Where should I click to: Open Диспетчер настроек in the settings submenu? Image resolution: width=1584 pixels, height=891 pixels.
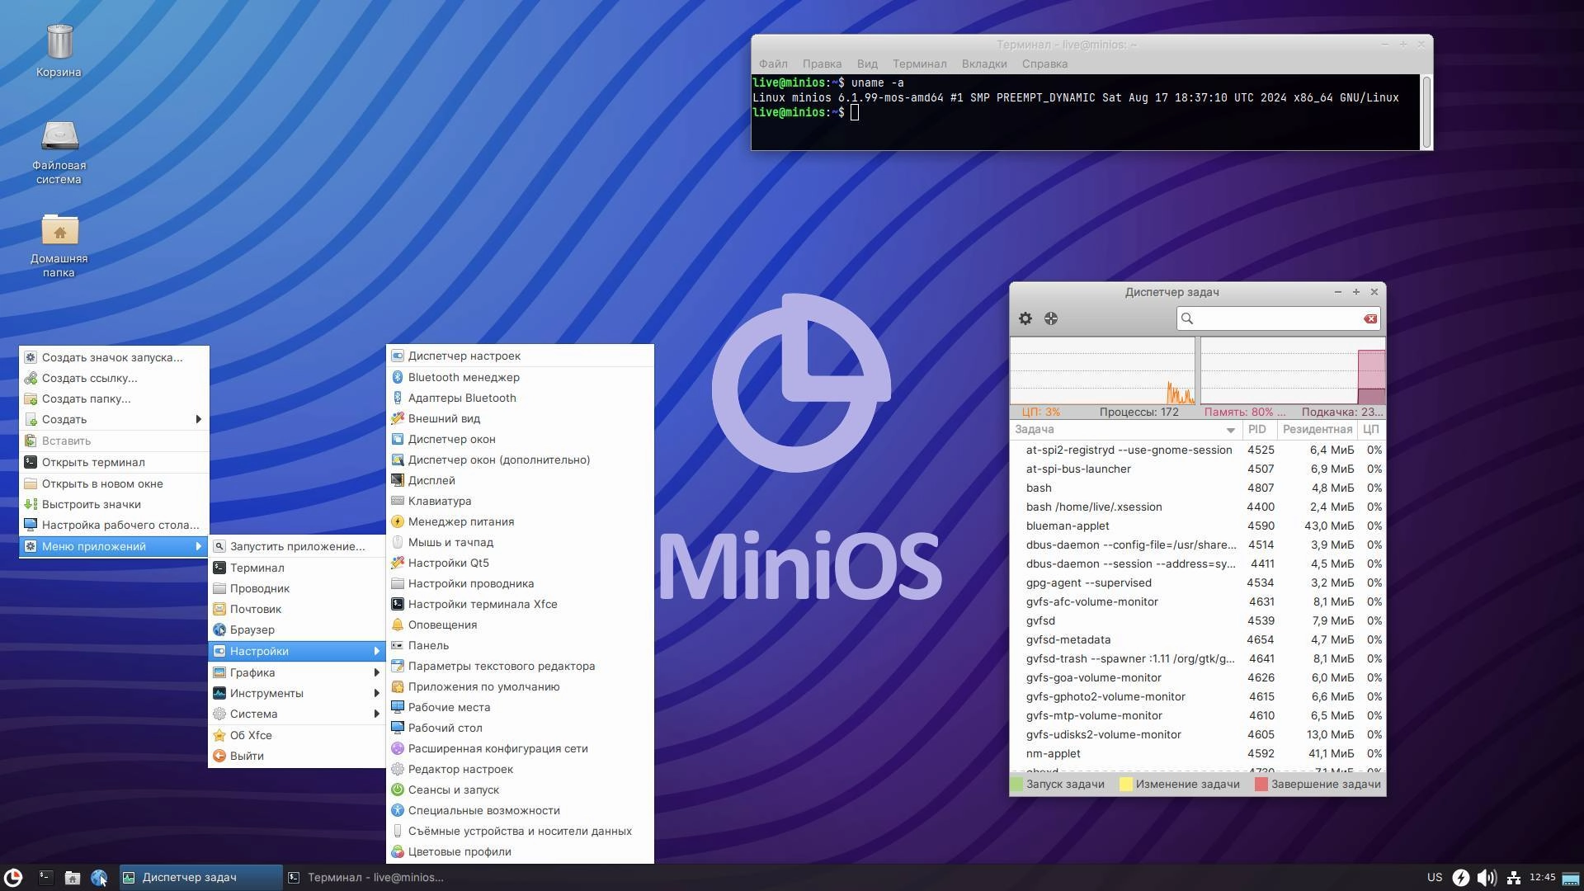[520, 356]
